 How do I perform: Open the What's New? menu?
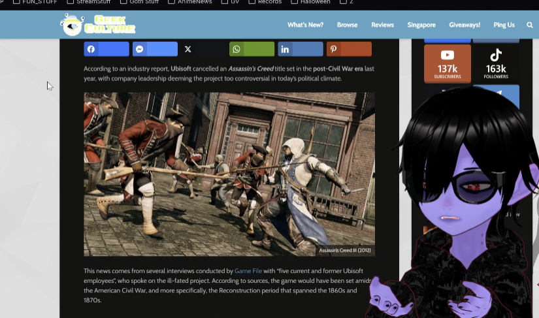click(x=305, y=25)
